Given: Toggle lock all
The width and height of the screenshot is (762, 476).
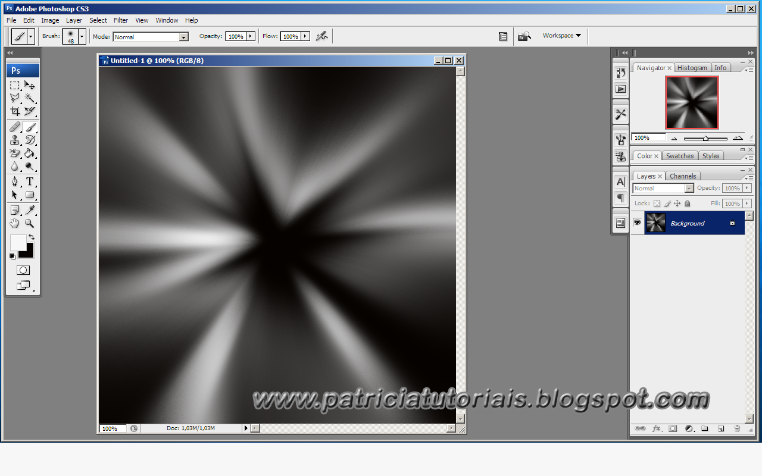Looking at the screenshot, I should click(x=687, y=203).
